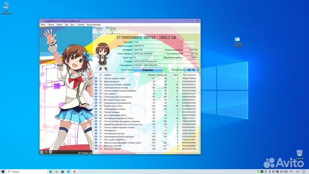Open the Справка menu

tap(81, 24)
